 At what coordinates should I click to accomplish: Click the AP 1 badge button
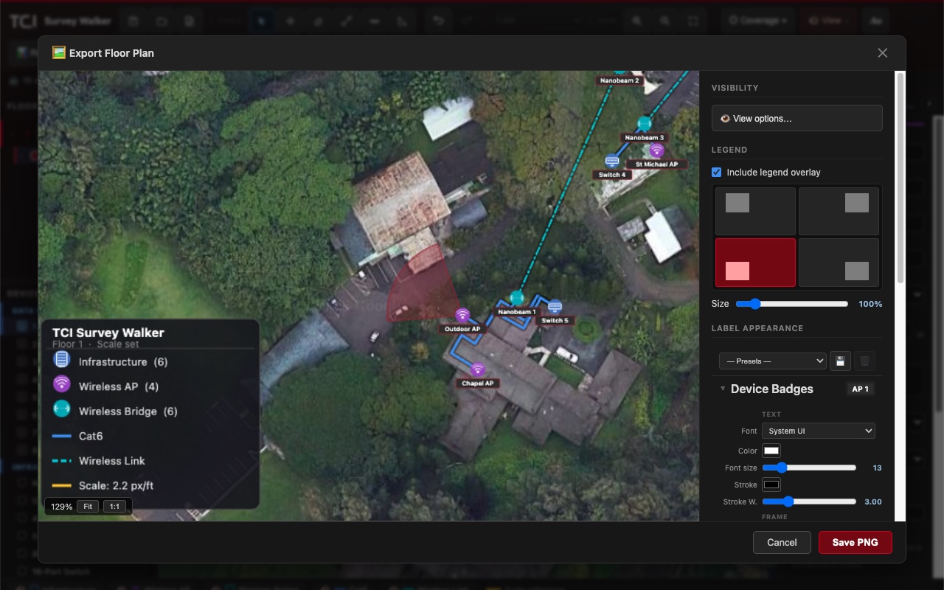(860, 389)
